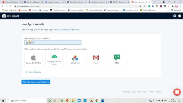The height and width of the screenshot is (103, 183).
Task: Open the Pinterest bookmark
Action: point(33,10)
